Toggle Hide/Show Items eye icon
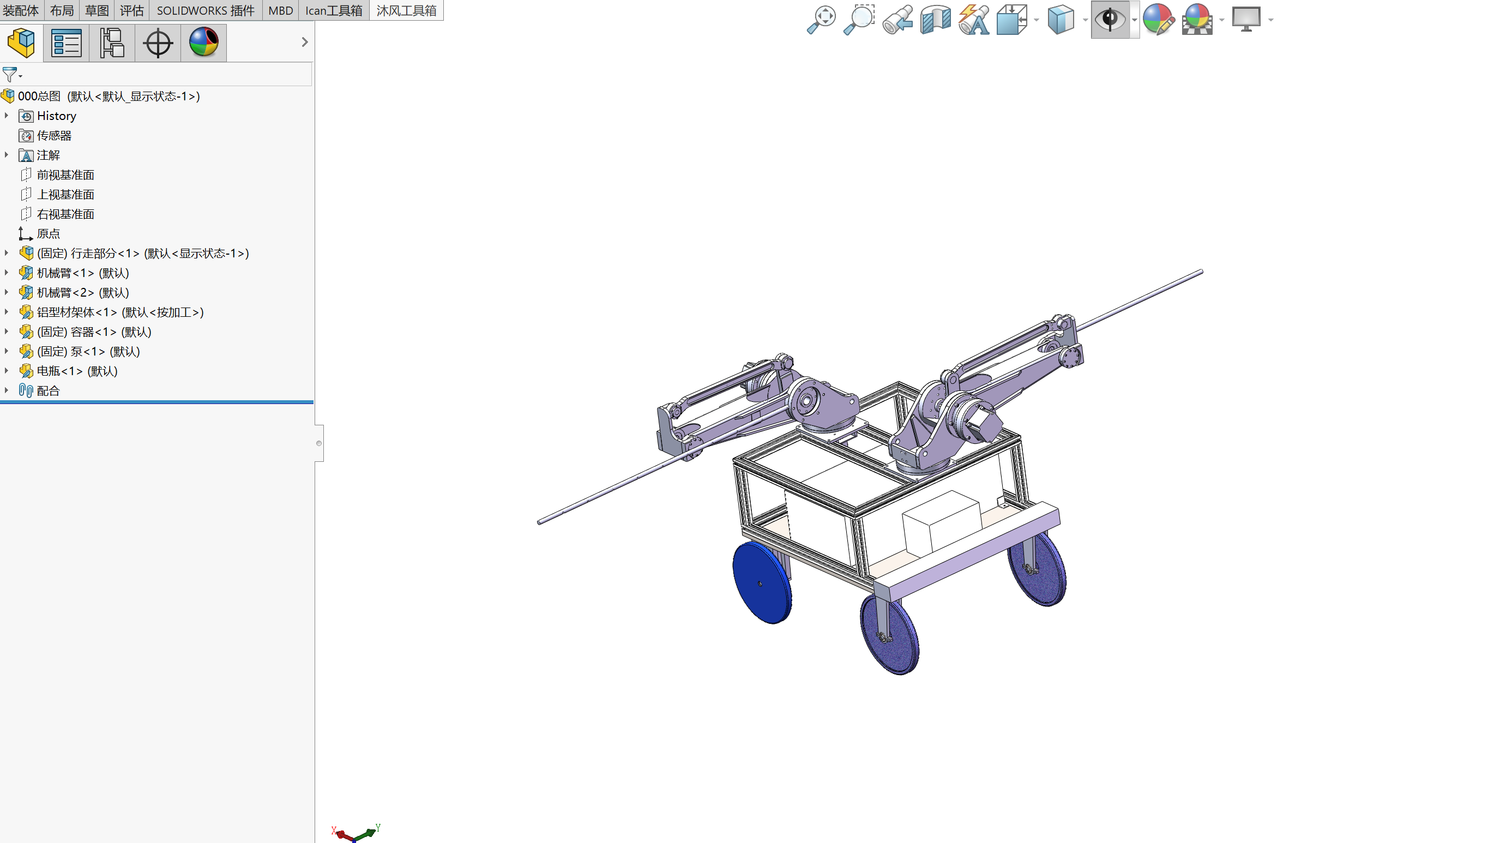This screenshot has height=843, width=1494. 1110,20
